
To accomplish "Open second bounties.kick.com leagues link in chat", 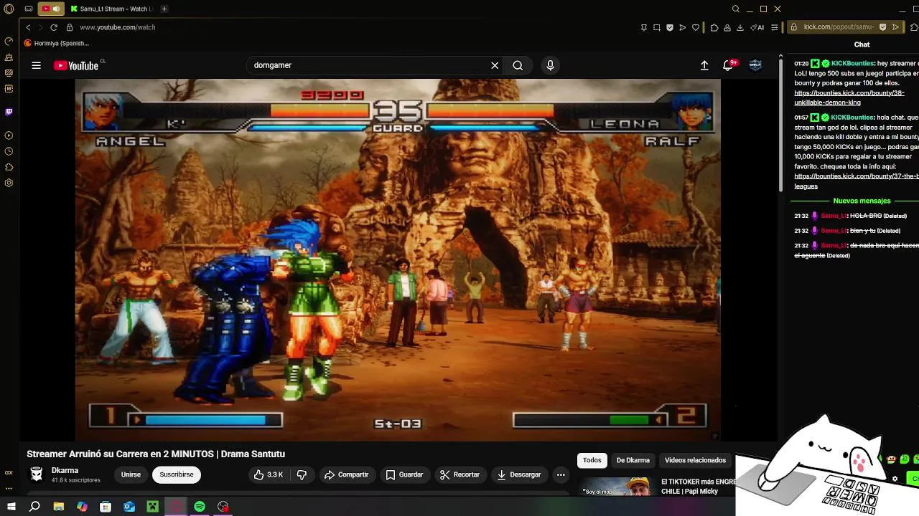I will click(856, 181).
